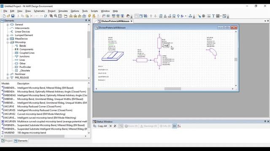This screenshot has height=151, width=270.
Task: Toggle Warnings filter in Status Window
Action: point(148,126)
